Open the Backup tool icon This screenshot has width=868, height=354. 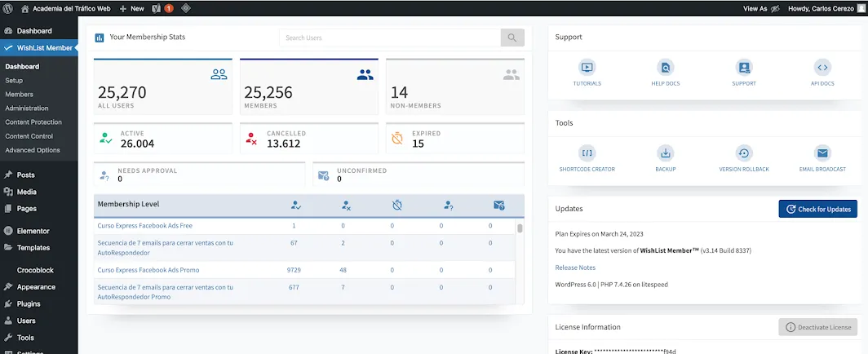pos(666,153)
